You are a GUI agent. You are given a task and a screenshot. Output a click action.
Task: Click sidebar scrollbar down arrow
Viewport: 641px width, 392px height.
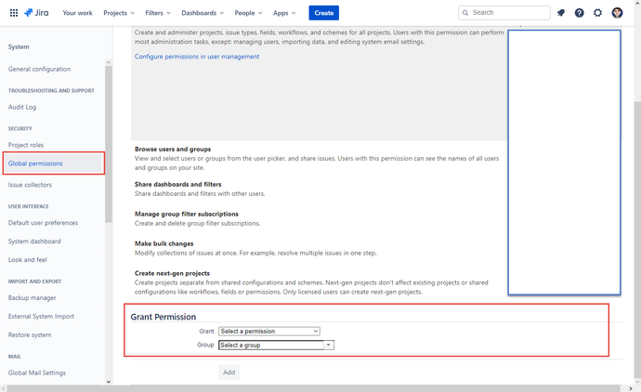(x=109, y=382)
